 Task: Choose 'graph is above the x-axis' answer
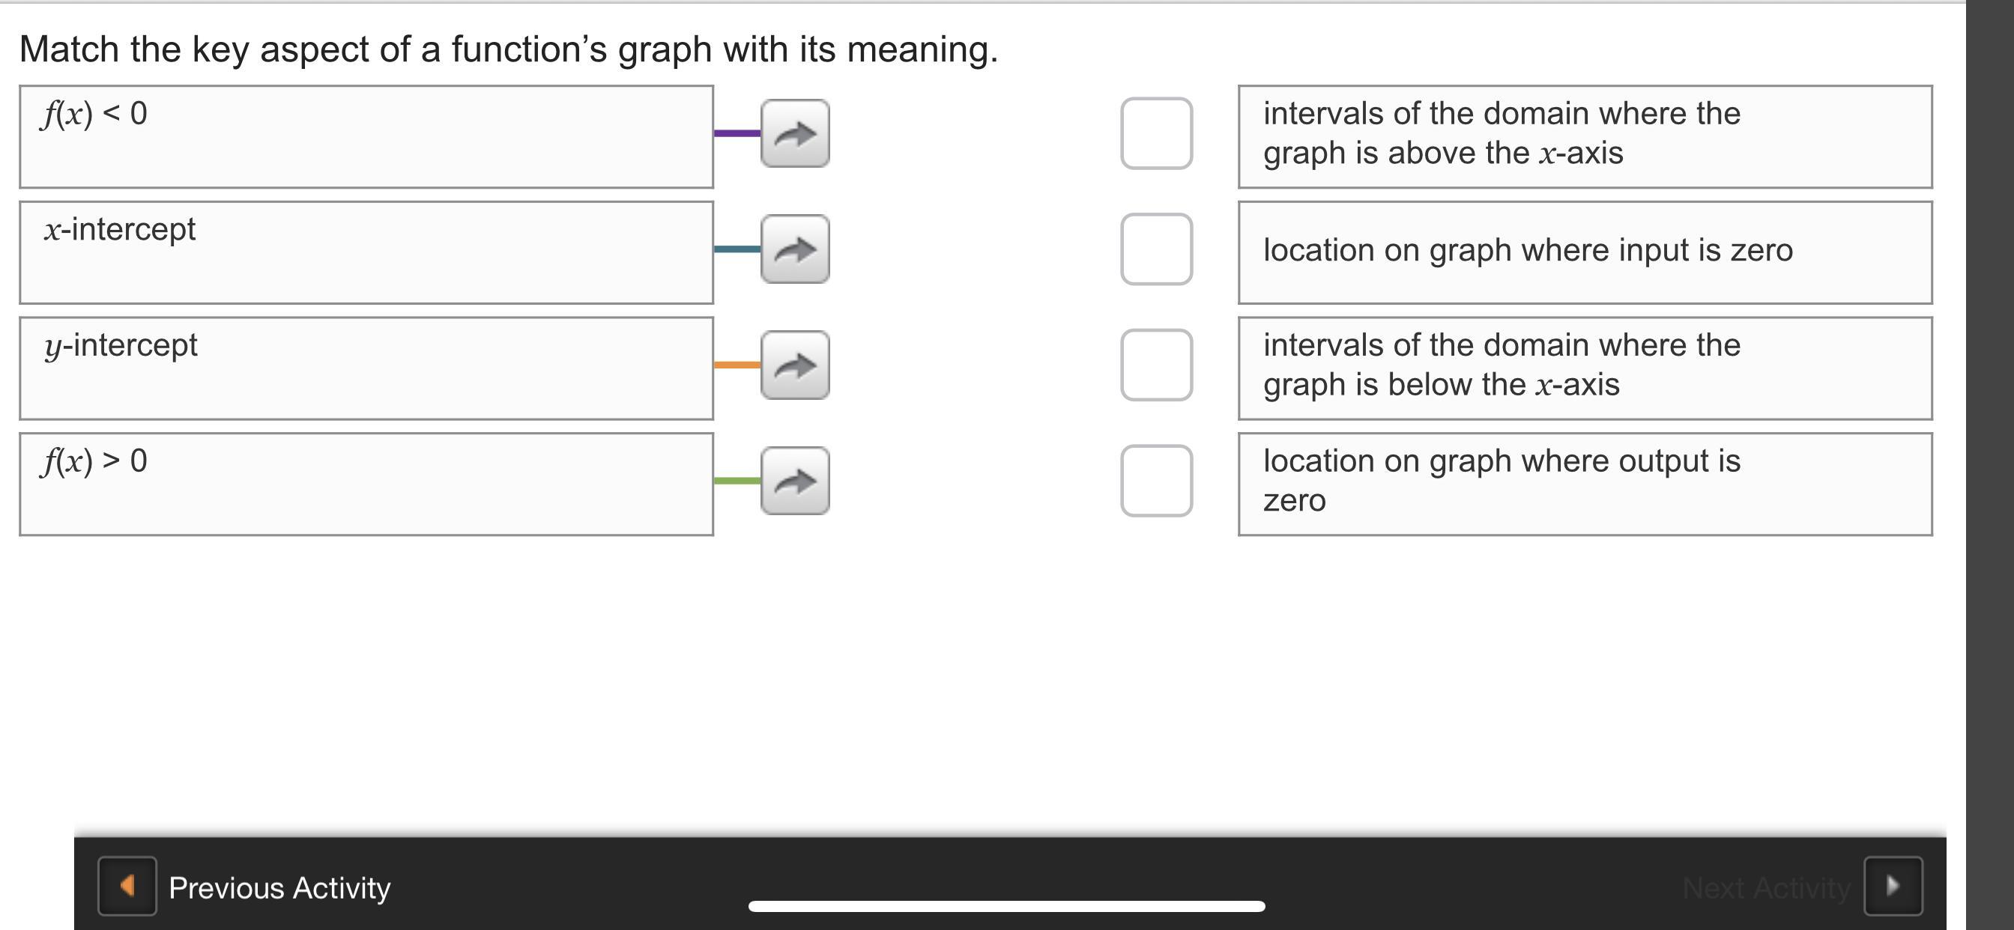1585,137
